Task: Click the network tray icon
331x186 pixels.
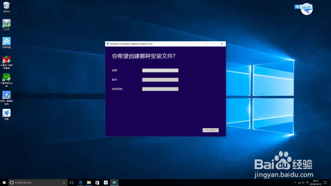Action: coord(299,183)
